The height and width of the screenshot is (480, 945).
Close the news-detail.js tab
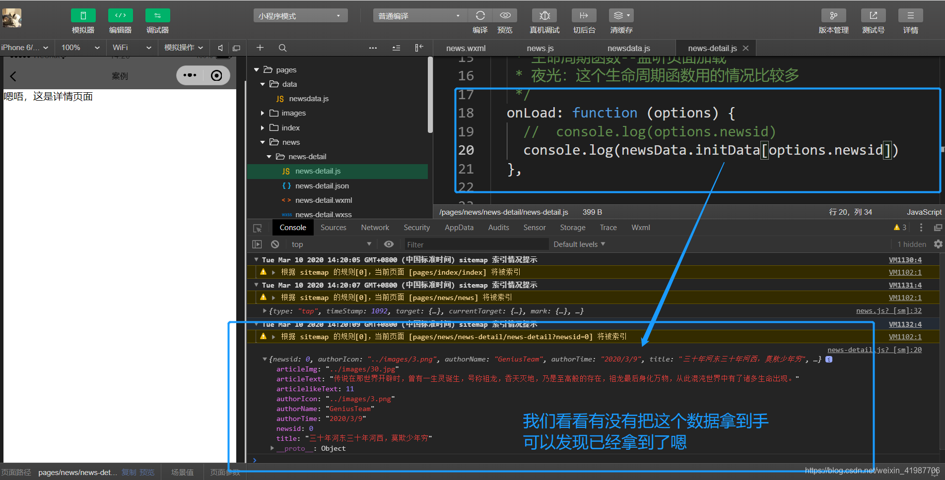pos(745,48)
